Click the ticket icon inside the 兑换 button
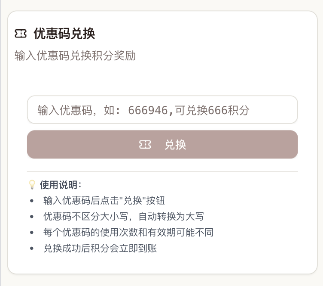Image resolution: width=323 pixels, height=286 pixels. [145, 145]
